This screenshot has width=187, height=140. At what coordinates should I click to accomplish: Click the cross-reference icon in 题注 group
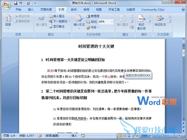click(132, 27)
